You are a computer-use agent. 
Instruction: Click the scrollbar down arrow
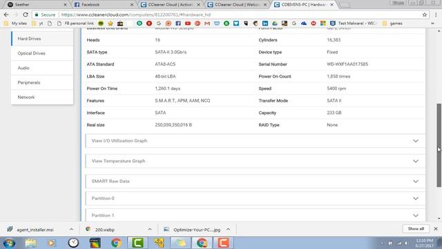pyautogui.click(x=439, y=219)
